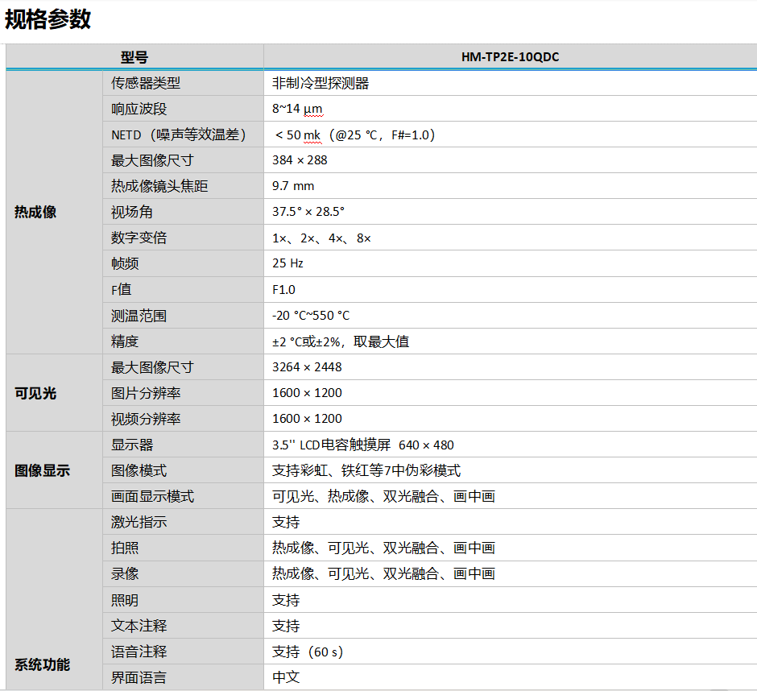This screenshot has height=691, width=757.
Task: Select the 9.7 mm value
Action: click(x=293, y=186)
